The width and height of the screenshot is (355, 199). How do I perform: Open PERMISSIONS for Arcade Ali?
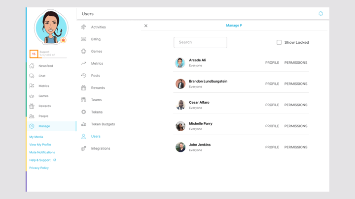296,63
